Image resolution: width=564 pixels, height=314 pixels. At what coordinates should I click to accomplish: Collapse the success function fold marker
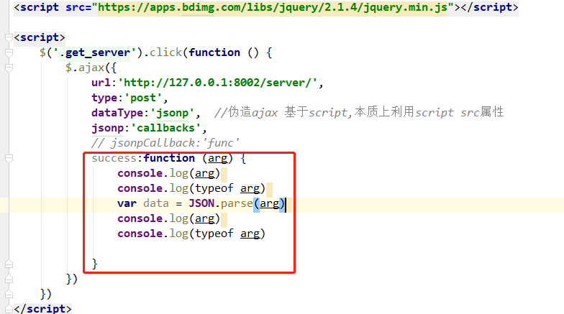pyautogui.click(x=9, y=158)
